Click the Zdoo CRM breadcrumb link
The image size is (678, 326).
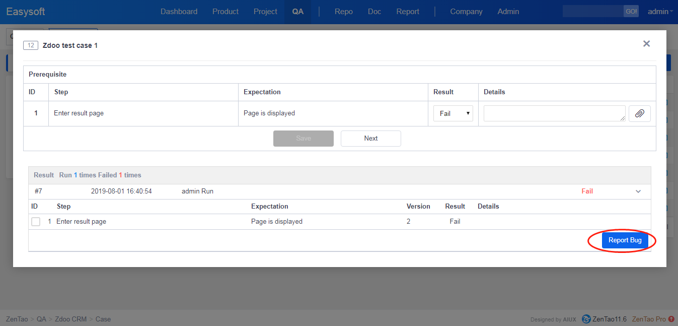70,319
